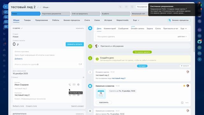Click email icon next to Иван Сидоров
Viewport: 204px width, 115px height.
(x=74, y=84)
